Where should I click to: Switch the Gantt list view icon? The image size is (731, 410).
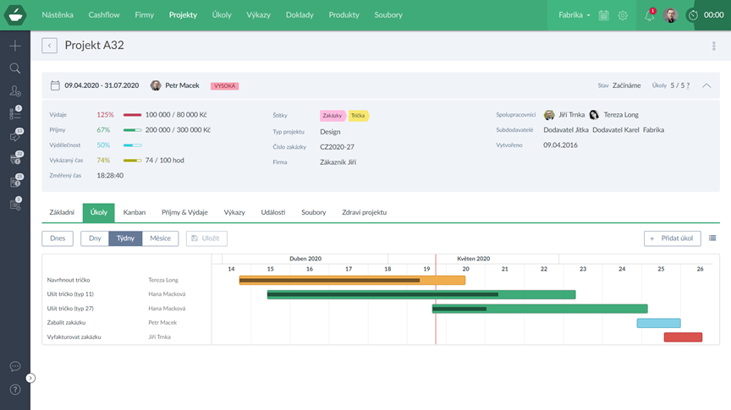pyautogui.click(x=712, y=238)
